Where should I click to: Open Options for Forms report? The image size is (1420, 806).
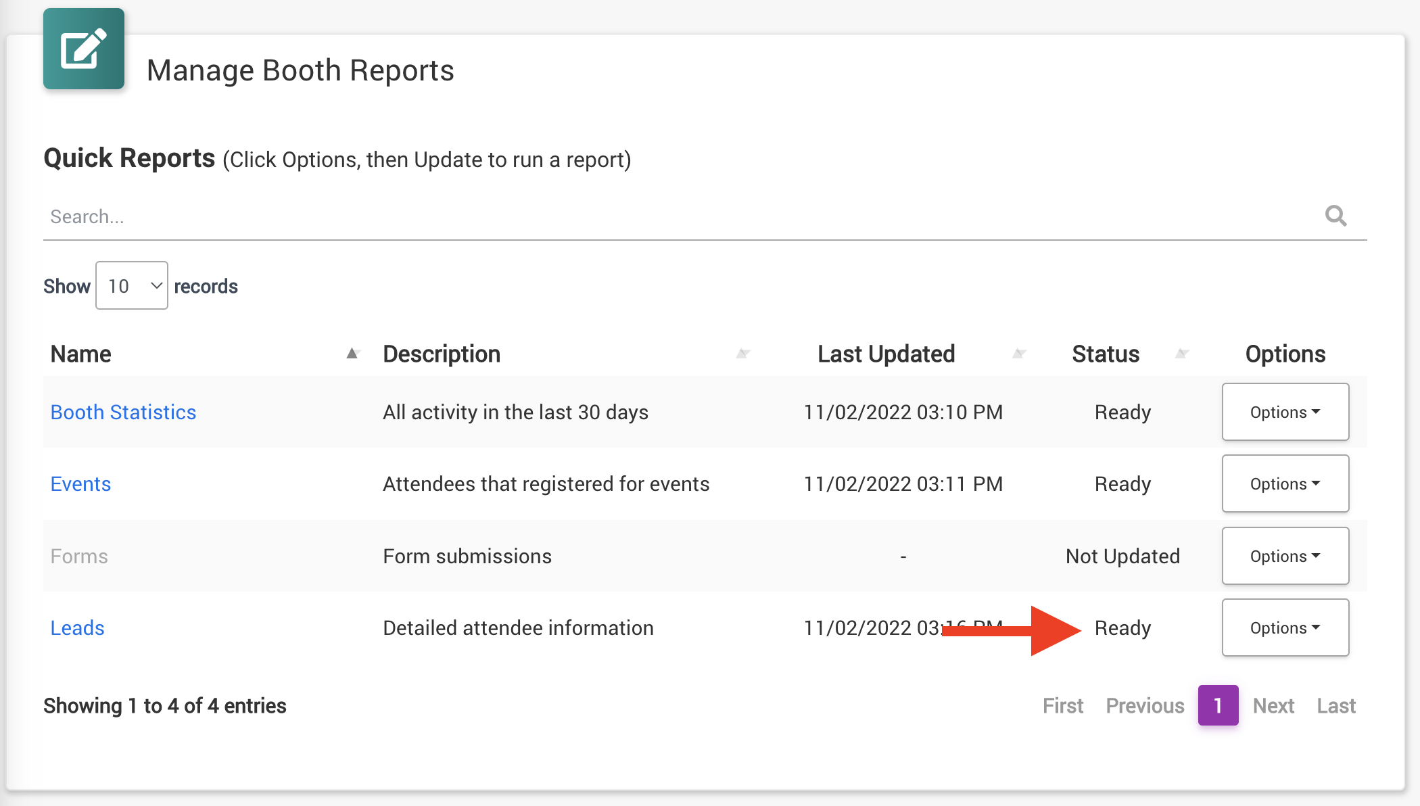(1285, 556)
